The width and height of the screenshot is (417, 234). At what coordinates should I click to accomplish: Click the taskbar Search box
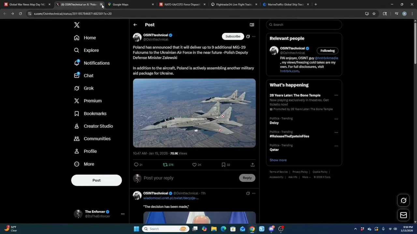166,229
